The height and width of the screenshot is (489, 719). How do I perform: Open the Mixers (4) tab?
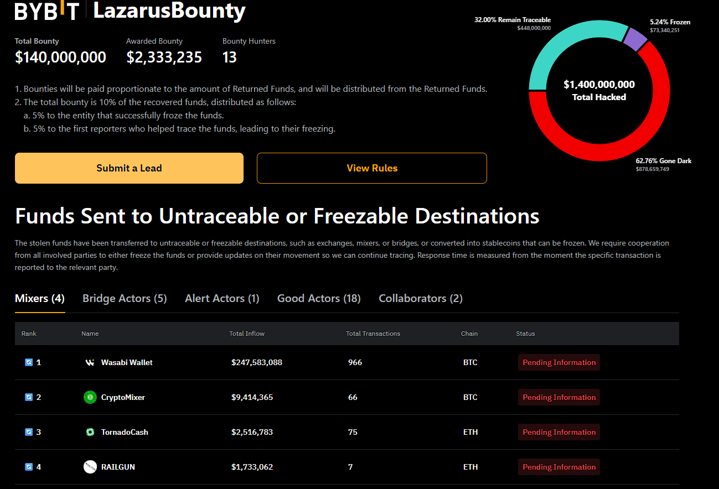click(x=40, y=298)
